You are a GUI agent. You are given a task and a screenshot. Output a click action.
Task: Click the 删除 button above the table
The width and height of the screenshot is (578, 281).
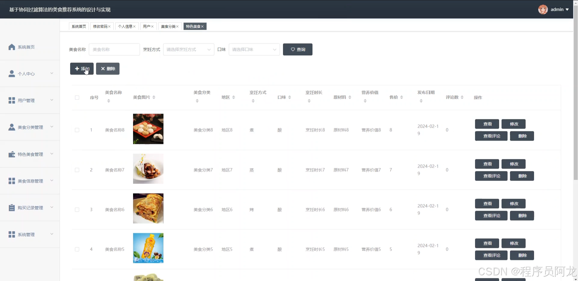[108, 69]
